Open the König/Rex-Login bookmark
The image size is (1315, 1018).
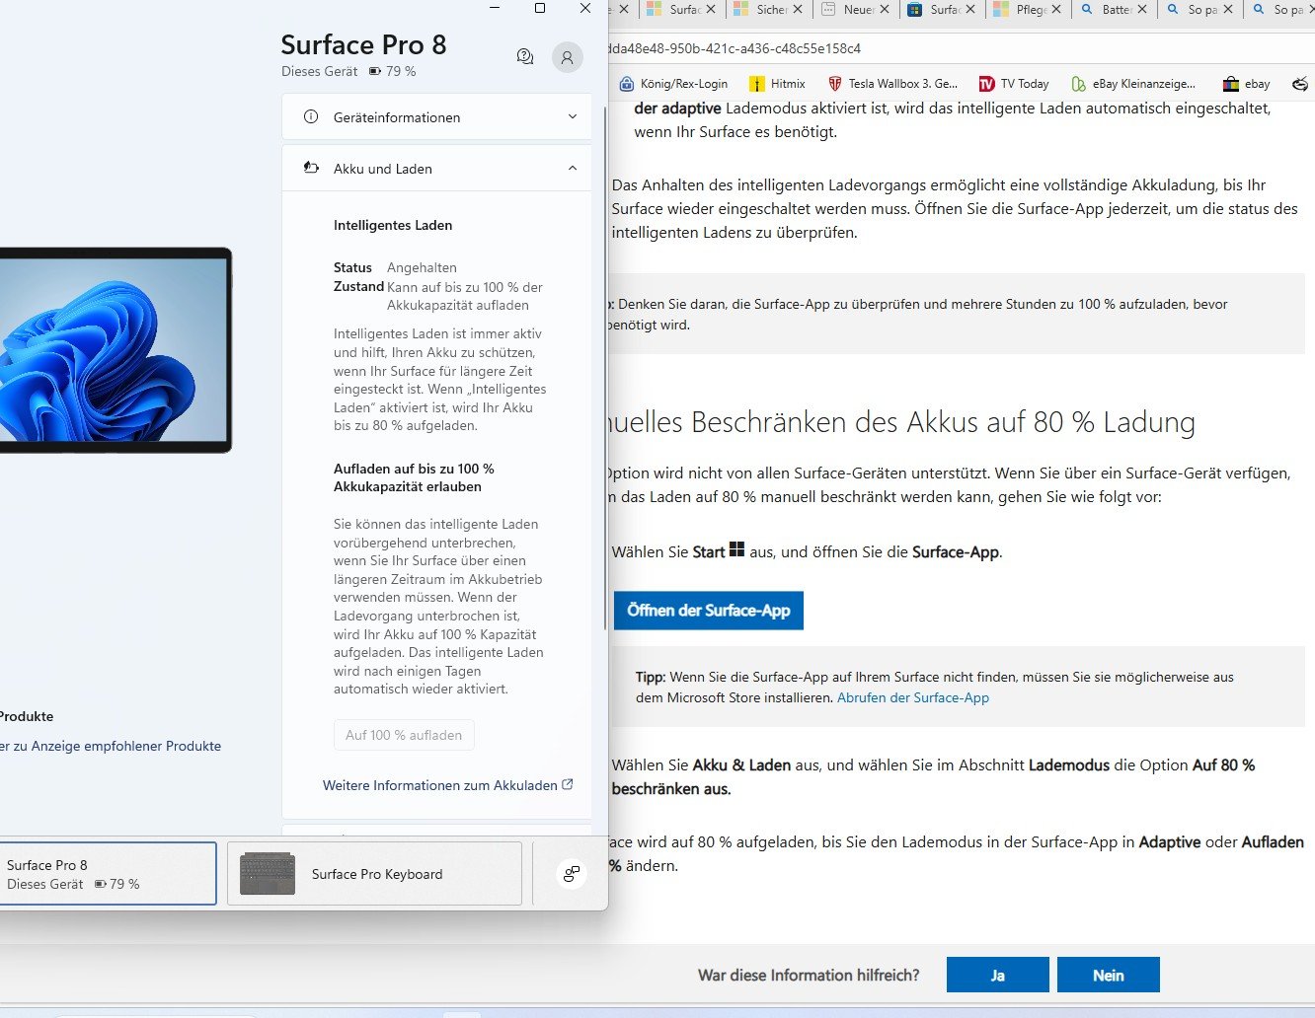(673, 84)
